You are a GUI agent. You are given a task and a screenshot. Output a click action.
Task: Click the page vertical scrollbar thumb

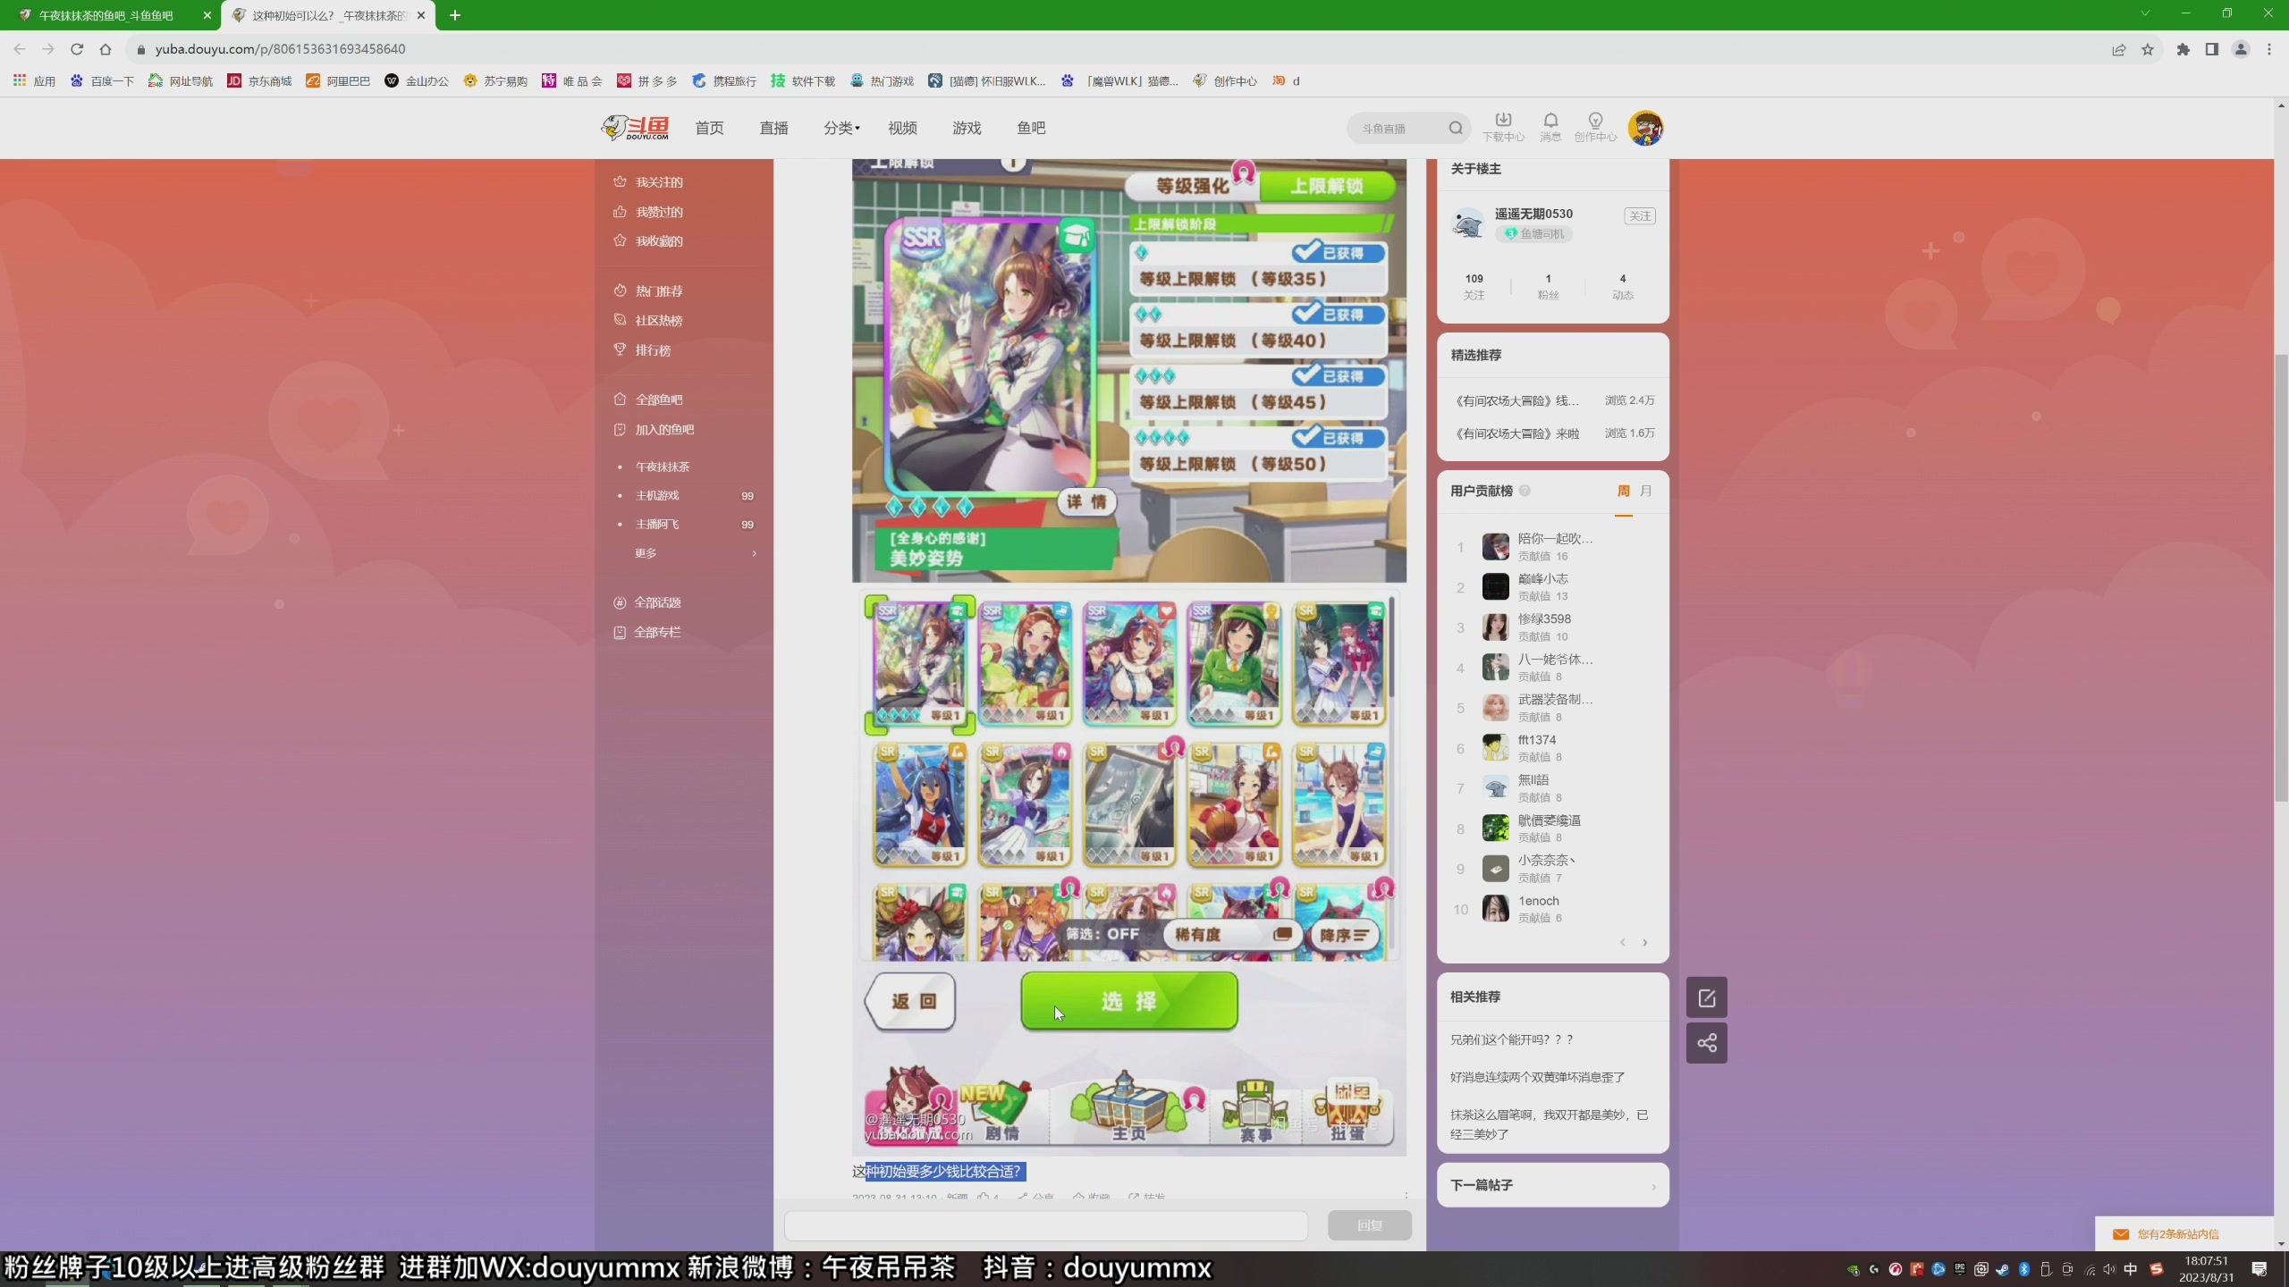tap(2281, 577)
